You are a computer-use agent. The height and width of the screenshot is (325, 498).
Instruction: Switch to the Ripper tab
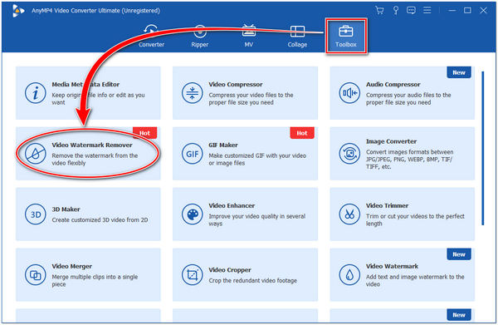(x=200, y=36)
